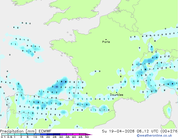Screen dimensions: 178x138
Task: Select the 20–25 mm legend color swatch
Action: click(50, 134)
